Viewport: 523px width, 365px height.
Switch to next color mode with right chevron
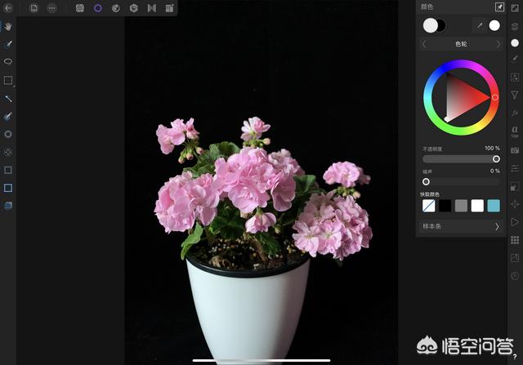click(x=498, y=44)
